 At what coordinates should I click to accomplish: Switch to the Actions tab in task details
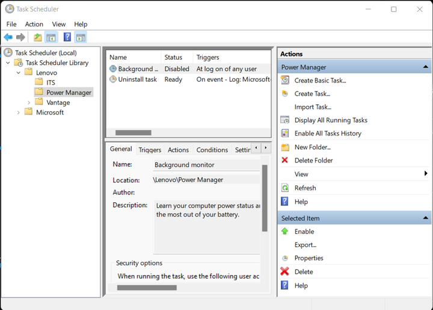[179, 150]
